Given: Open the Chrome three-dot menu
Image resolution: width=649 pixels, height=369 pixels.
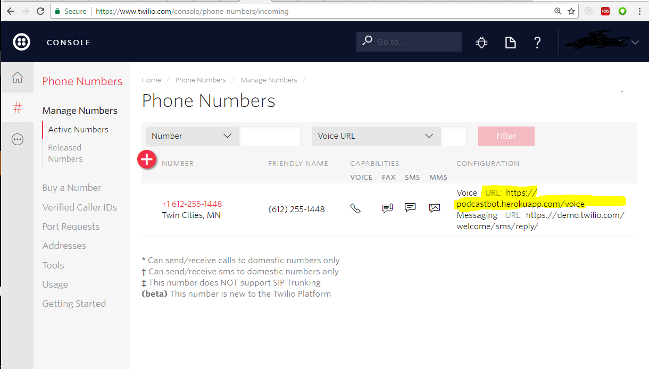Looking at the screenshot, I should click(639, 11).
